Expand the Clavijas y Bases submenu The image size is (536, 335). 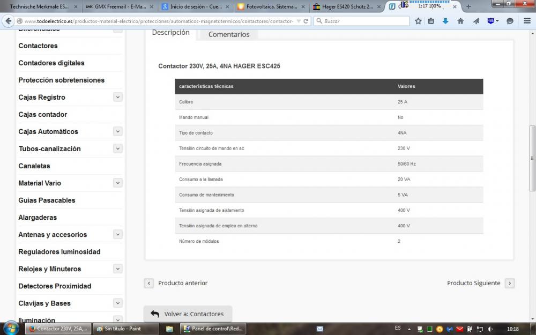click(x=117, y=303)
